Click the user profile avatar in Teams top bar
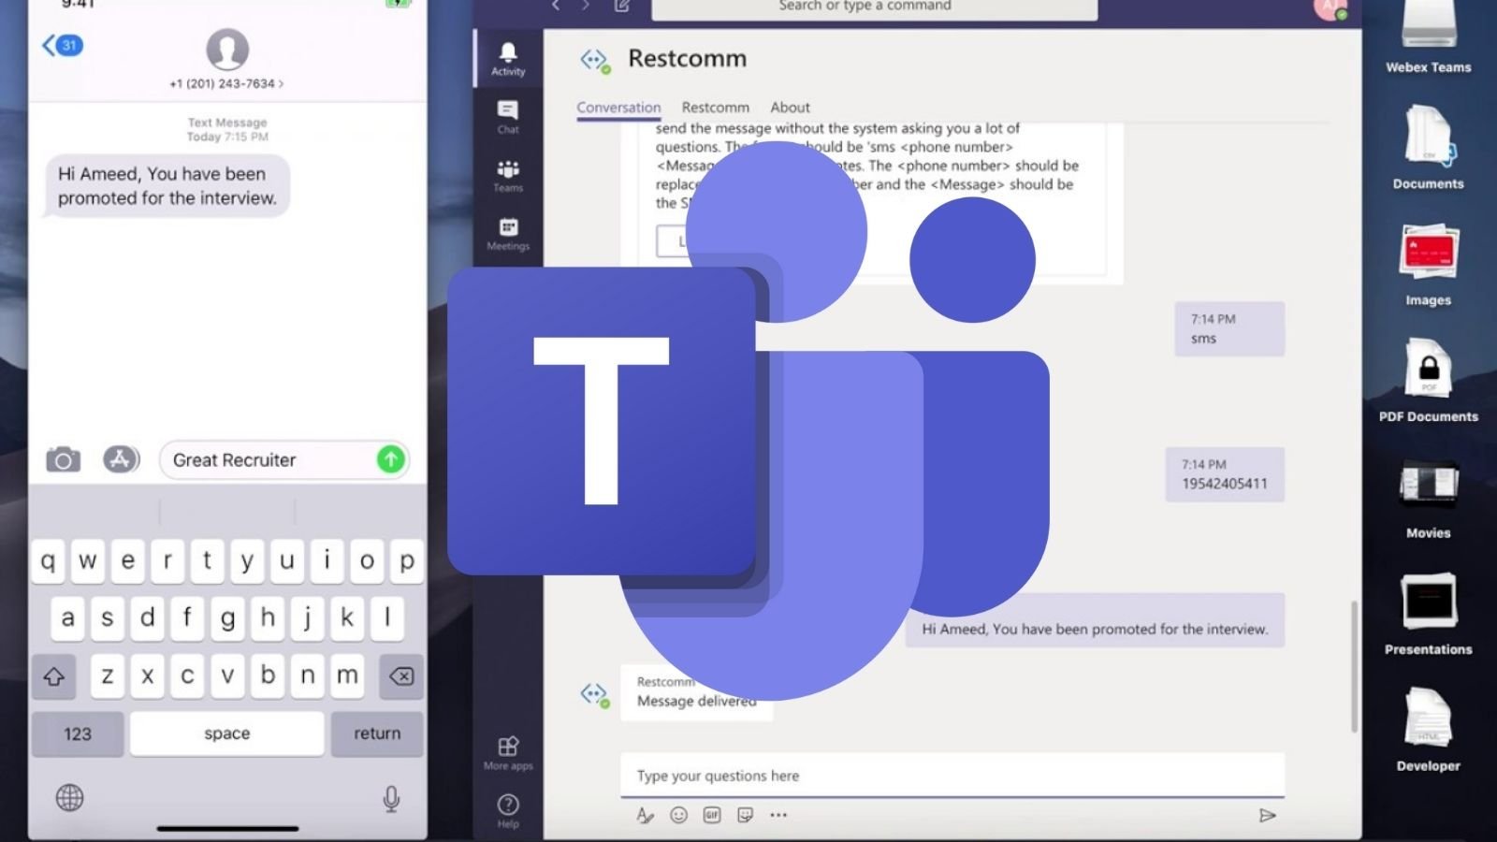 [x=1330, y=7]
